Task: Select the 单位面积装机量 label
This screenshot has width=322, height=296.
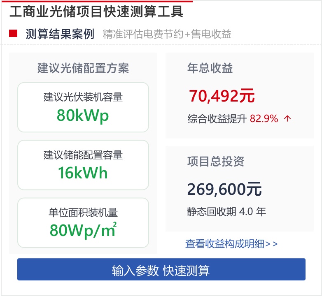Action: coord(83,213)
